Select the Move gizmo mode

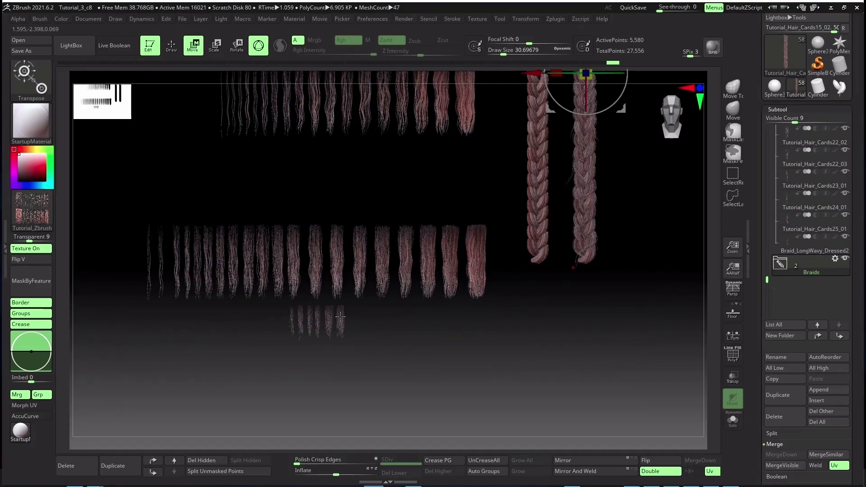[193, 45]
